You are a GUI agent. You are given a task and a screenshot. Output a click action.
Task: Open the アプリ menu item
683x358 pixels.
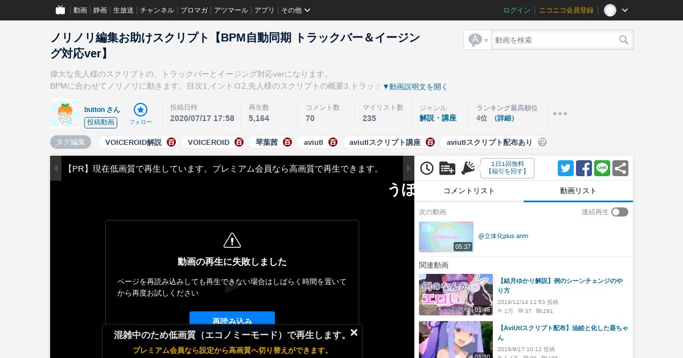click(265, 10)
